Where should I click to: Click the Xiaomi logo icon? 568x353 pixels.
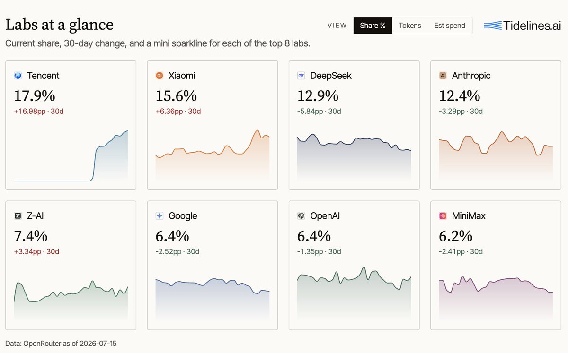pos(160,76)
